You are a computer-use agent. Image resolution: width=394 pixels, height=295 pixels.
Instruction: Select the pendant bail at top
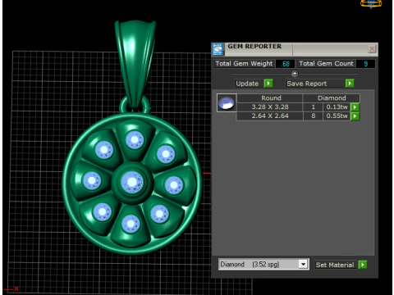pos(135,64)
